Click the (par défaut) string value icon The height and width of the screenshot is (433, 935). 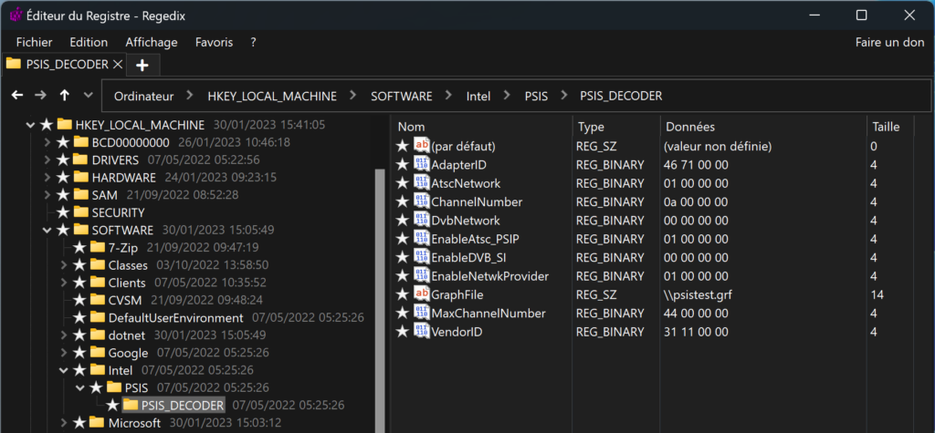[x=421, y=145]
